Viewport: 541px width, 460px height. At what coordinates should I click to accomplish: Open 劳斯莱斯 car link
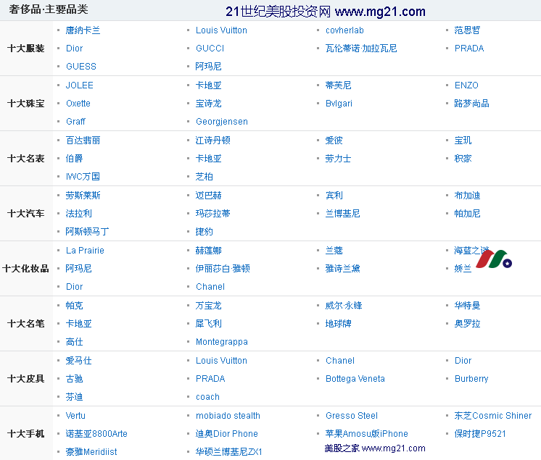(x=83, y=196)
